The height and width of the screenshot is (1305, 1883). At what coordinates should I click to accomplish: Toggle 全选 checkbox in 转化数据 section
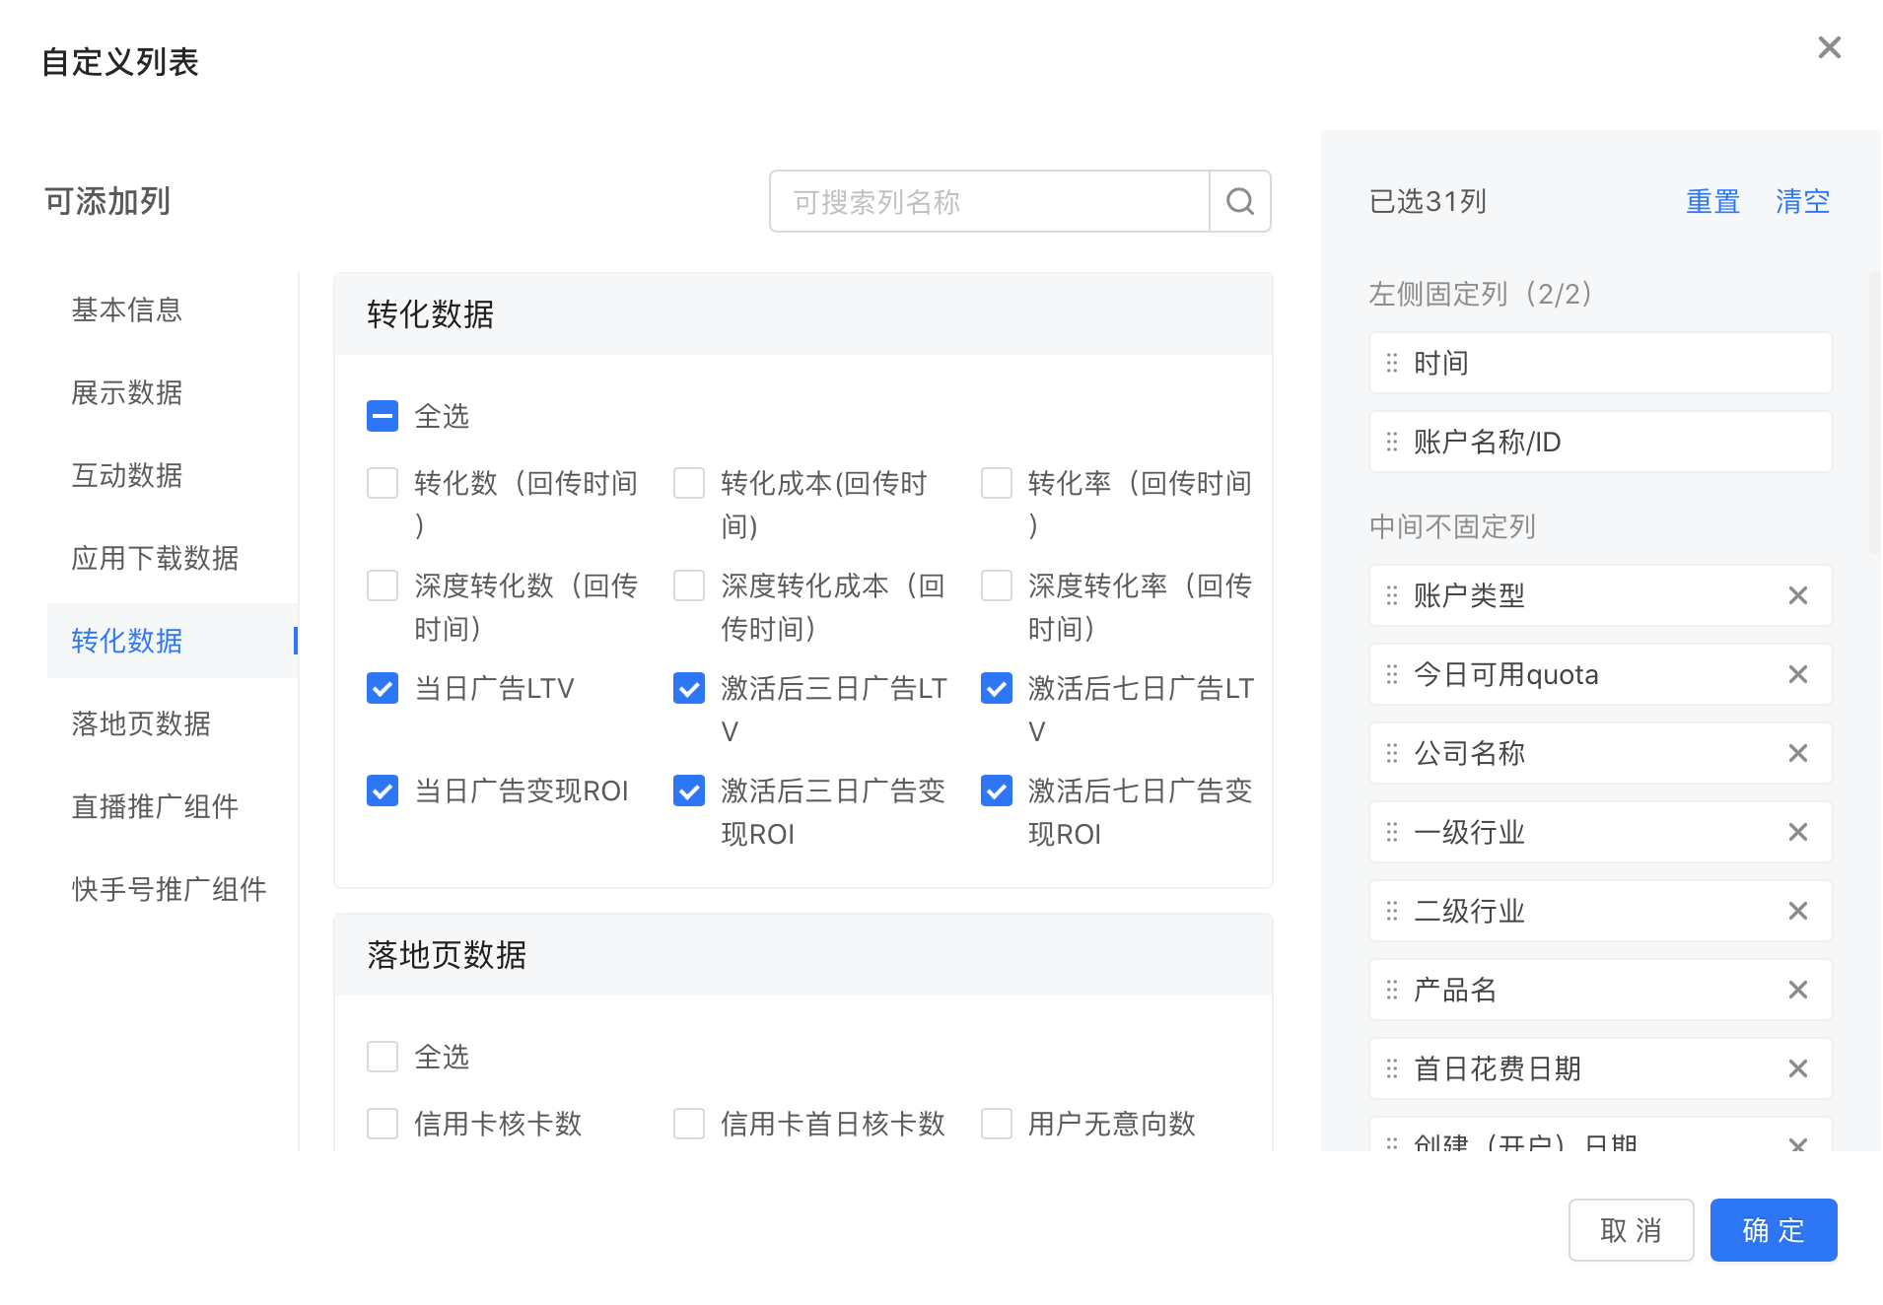coord(383,416)
